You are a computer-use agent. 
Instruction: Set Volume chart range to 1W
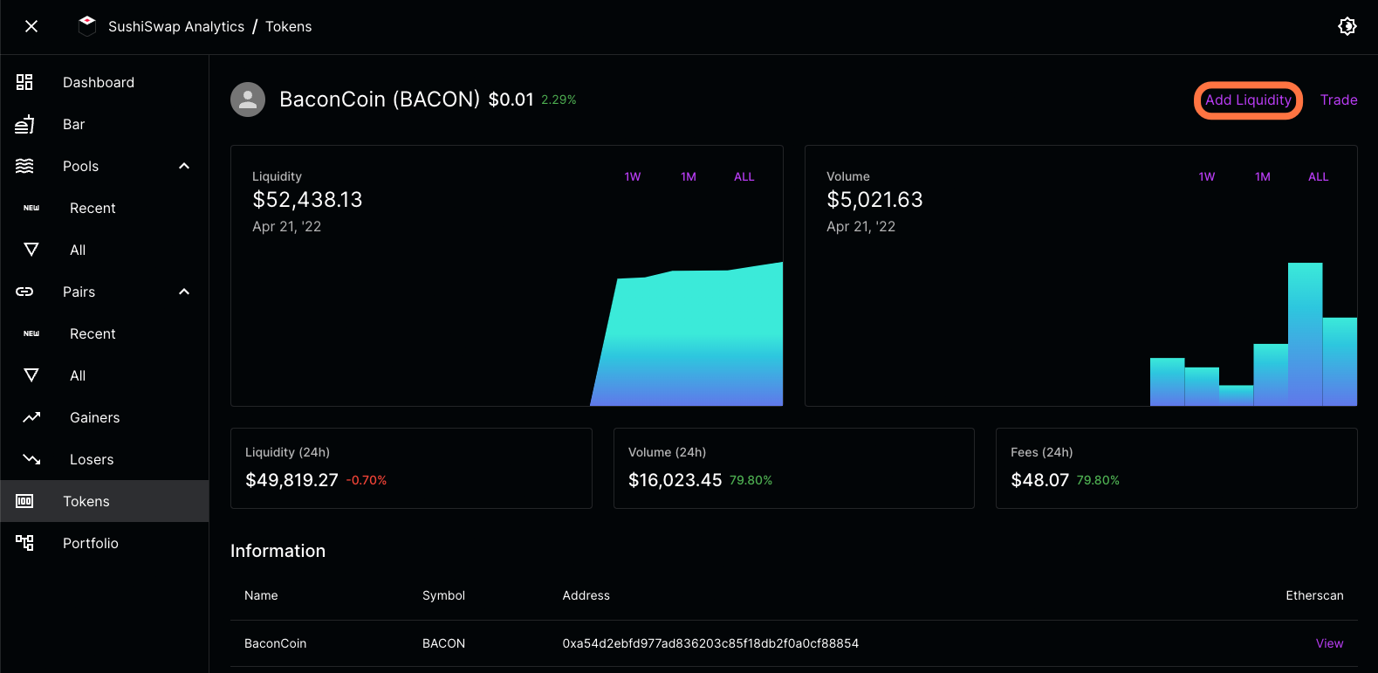(x=1207, y=176)
